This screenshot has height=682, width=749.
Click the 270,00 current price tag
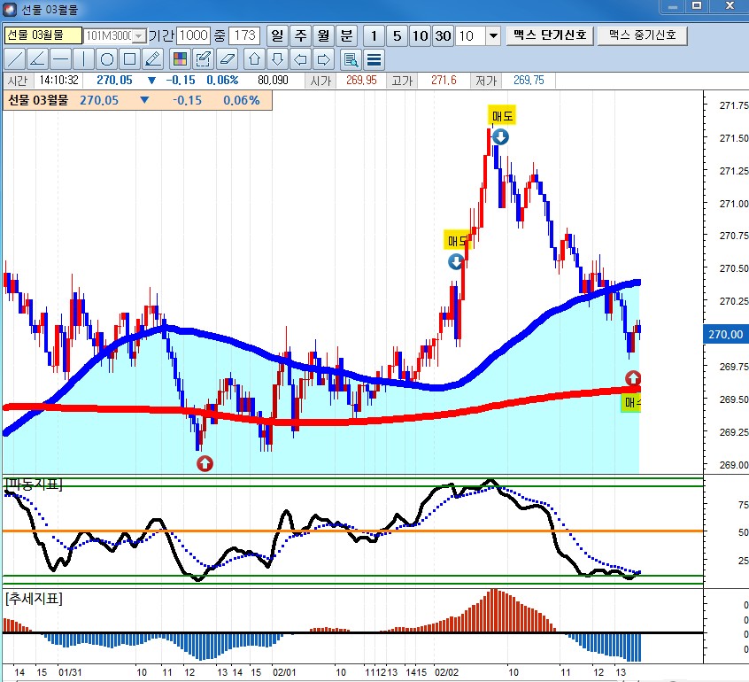[x=726, y=335]
